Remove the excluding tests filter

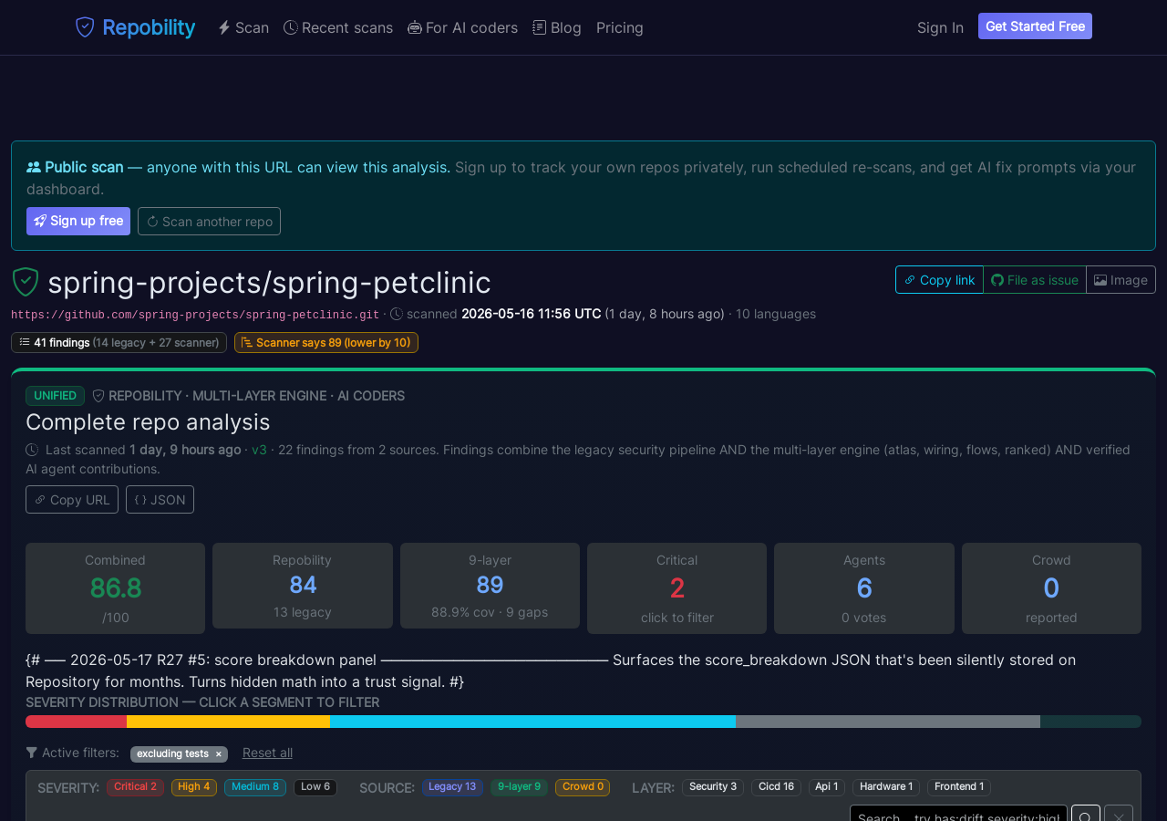(218, 754)
